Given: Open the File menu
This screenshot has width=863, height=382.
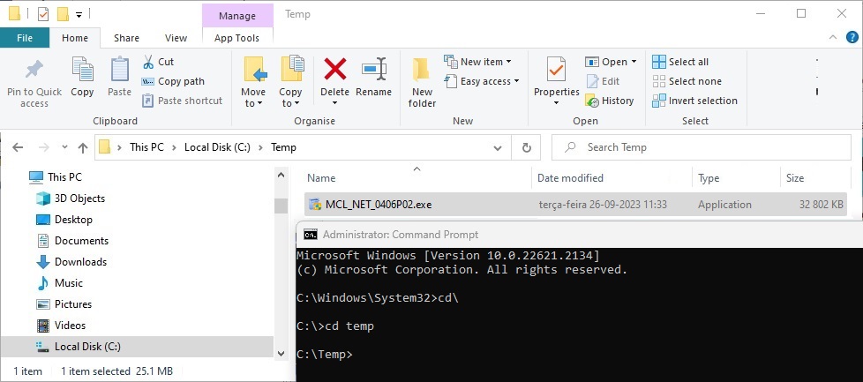Looking at the screenshot, I should [25, 38].
